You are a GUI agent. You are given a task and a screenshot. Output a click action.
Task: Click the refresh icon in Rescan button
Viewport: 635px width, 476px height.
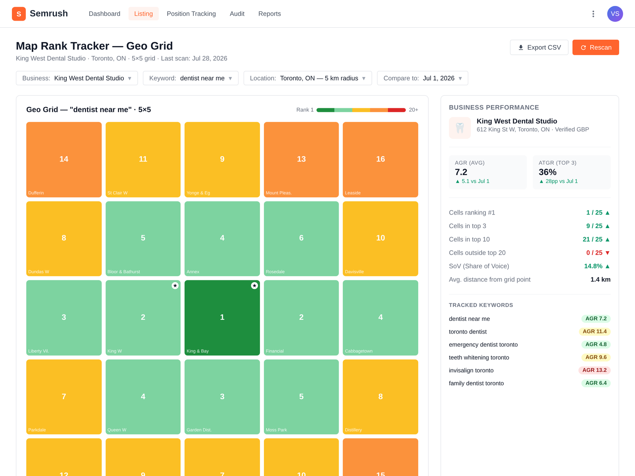tap(583, 48)
